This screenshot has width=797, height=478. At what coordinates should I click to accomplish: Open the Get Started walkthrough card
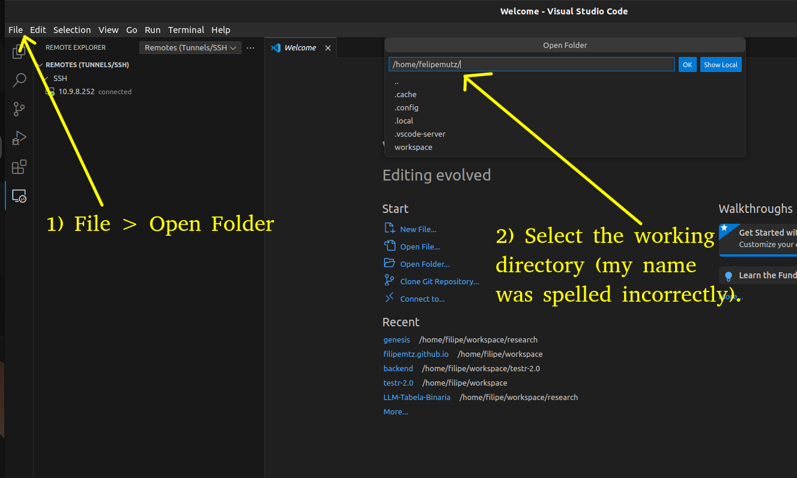tap(758, 239)
